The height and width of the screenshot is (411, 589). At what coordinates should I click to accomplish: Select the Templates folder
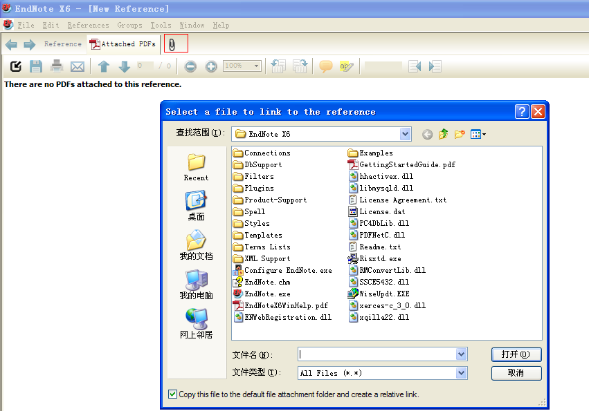257,235
